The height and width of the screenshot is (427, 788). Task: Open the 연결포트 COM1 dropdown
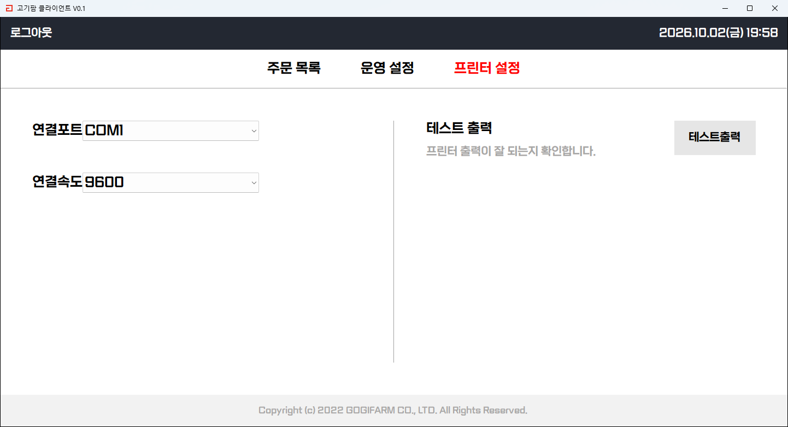pos(170,131)
